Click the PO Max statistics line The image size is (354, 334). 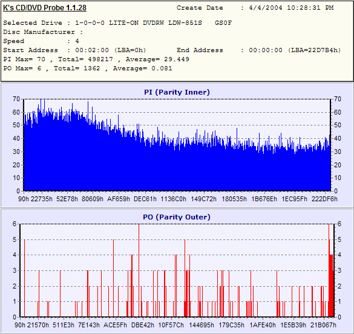pos(88,68)
